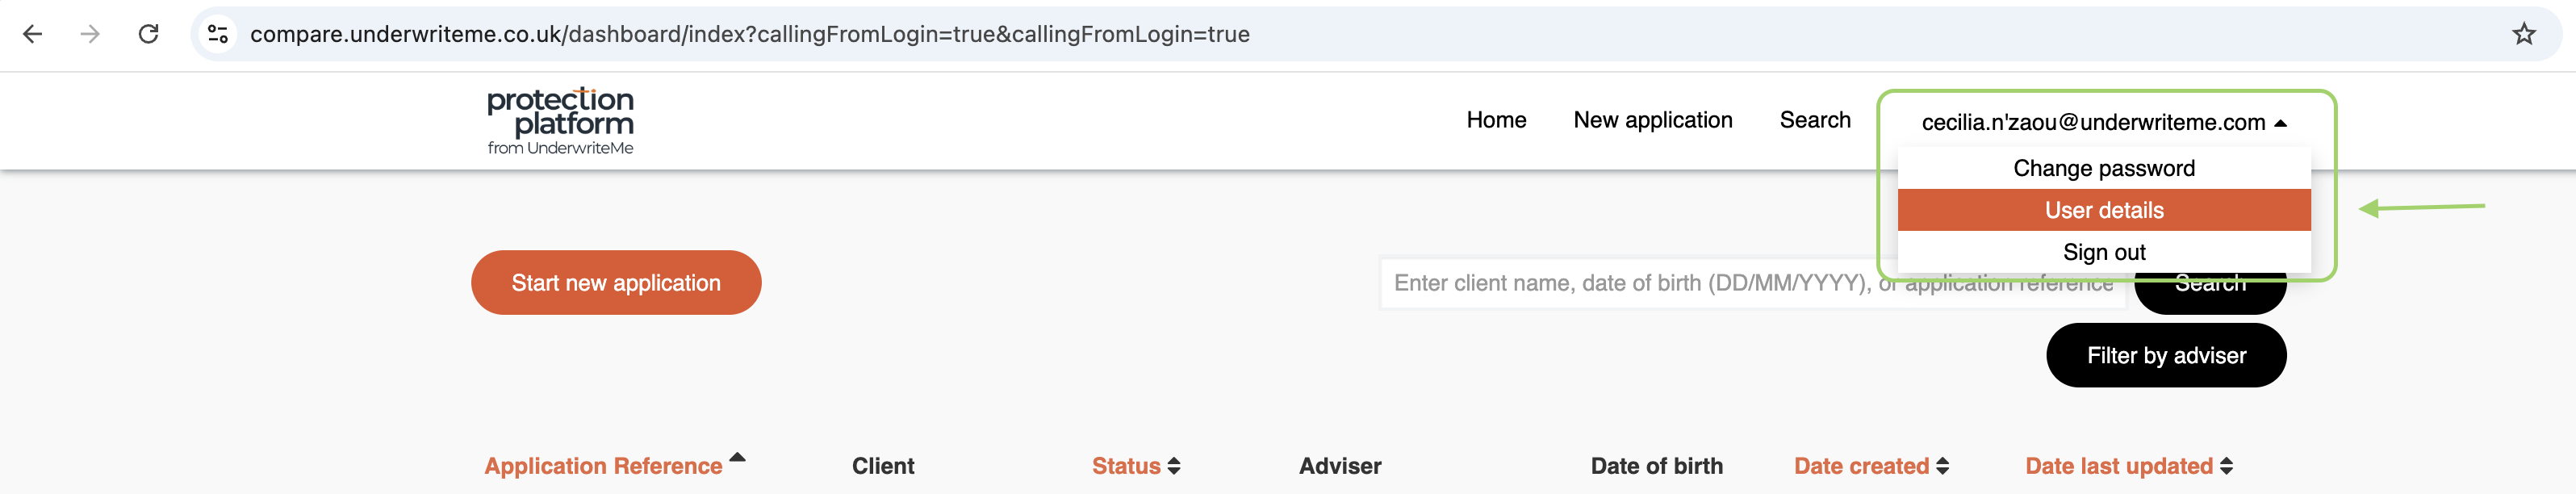Viewport: 2576px width, 494px height.
Task: Open the Home navigation link
Action: [1496, 120]
